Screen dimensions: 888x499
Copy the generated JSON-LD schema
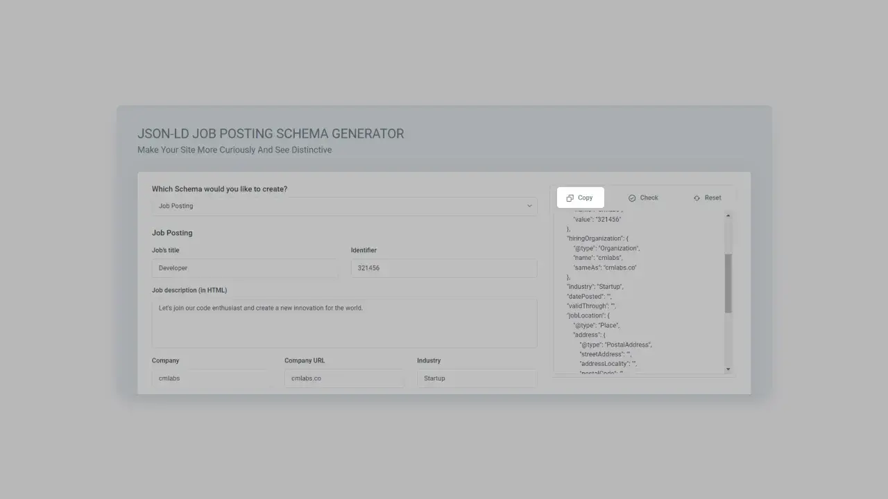click(580, 198)
